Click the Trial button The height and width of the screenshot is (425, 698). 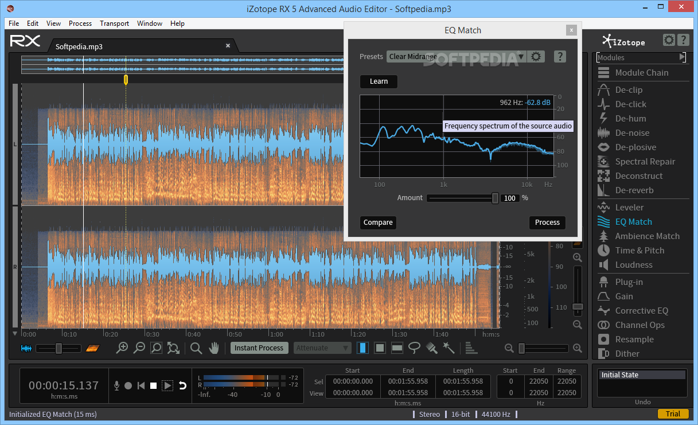(673, 414)
